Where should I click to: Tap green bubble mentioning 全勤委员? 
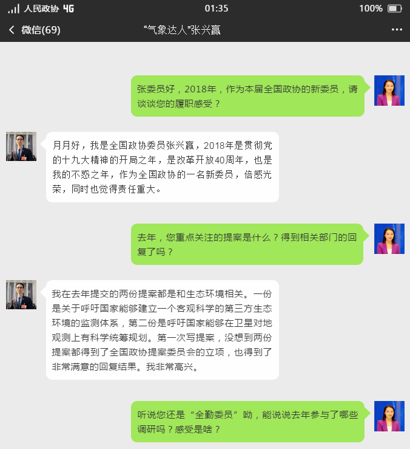pyautogui.click(x=247, y=422)
